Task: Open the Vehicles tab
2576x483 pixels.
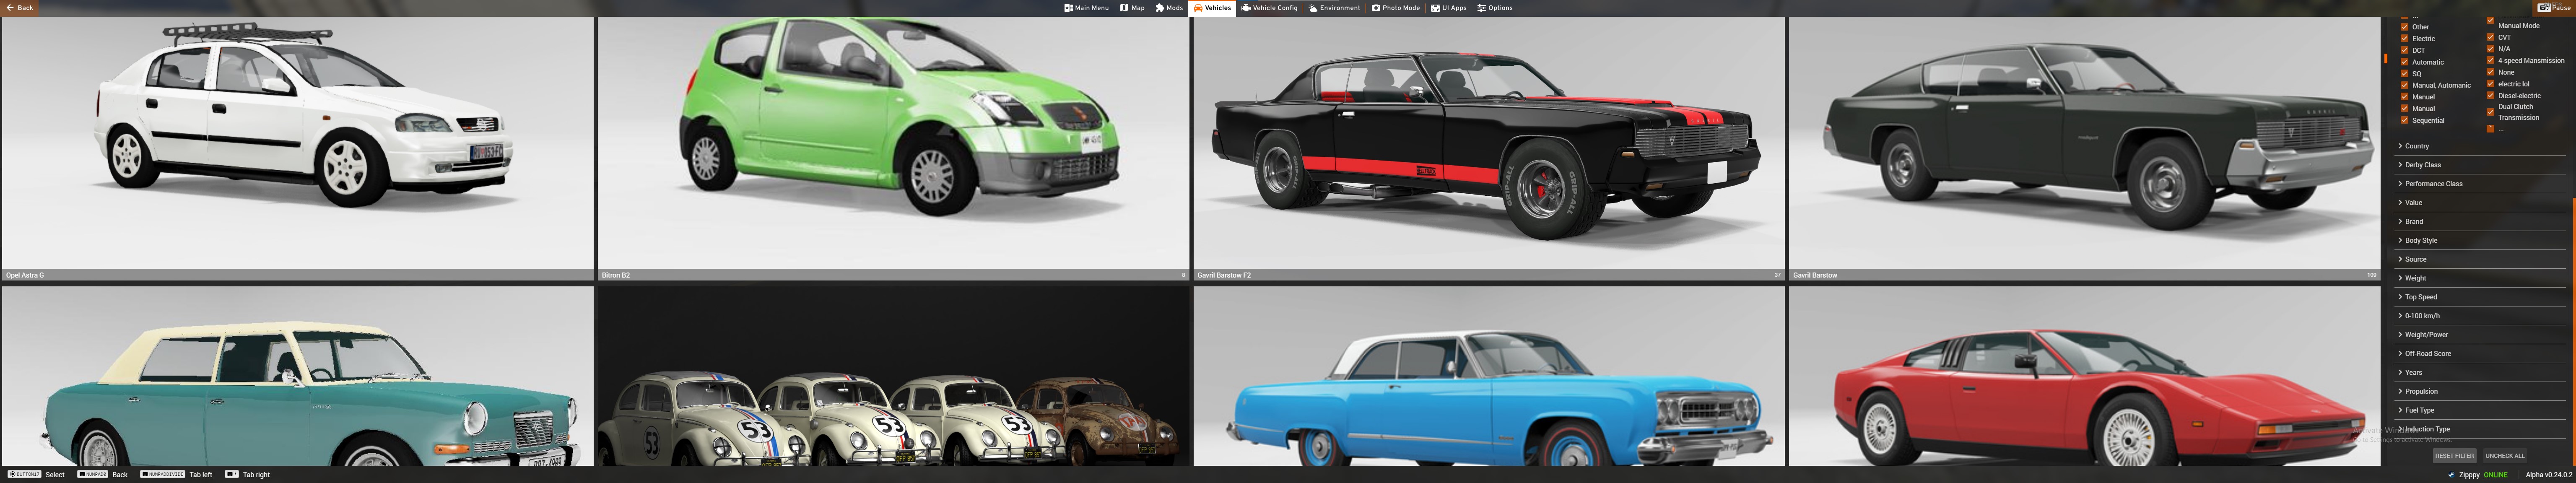Action: [1212, 8]
